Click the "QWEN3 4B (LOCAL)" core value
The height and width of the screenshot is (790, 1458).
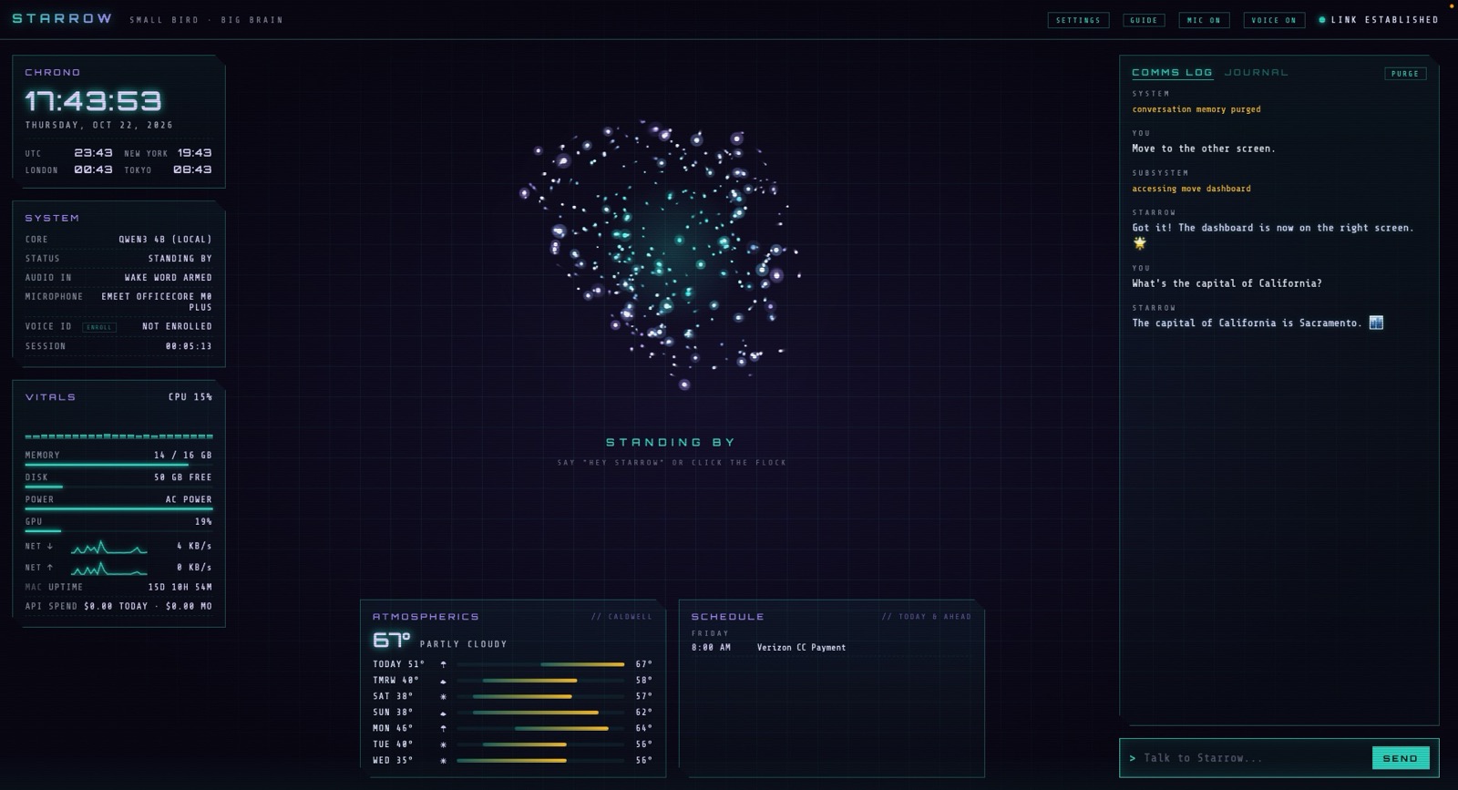click(x=165, y=240)
